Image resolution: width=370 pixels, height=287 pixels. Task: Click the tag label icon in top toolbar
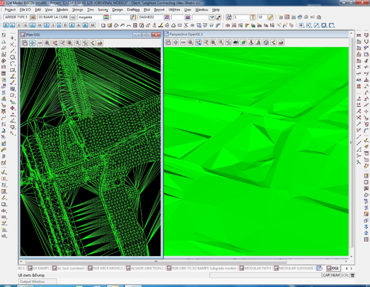click(x=292, y=25)
